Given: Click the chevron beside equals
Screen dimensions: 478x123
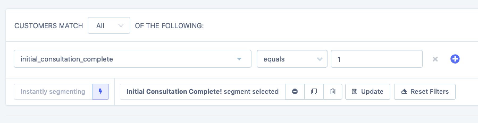Looking at the screenshot, I should click(x=320, y=59).
